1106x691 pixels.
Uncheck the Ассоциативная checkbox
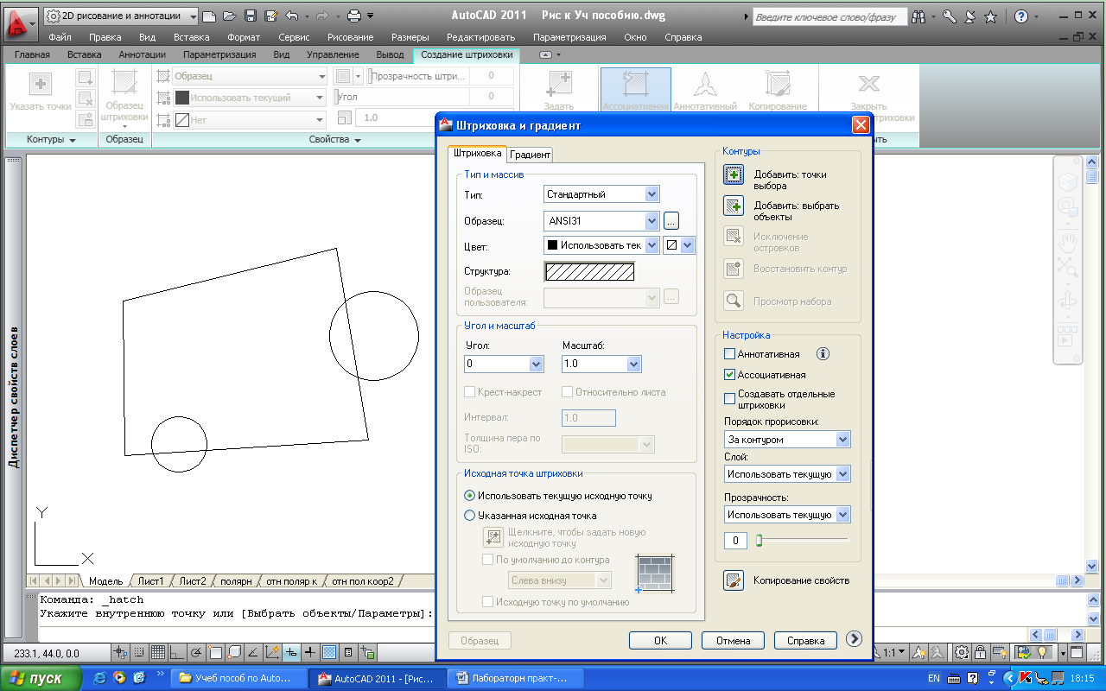pyautogui.click(x=730, y=375)
